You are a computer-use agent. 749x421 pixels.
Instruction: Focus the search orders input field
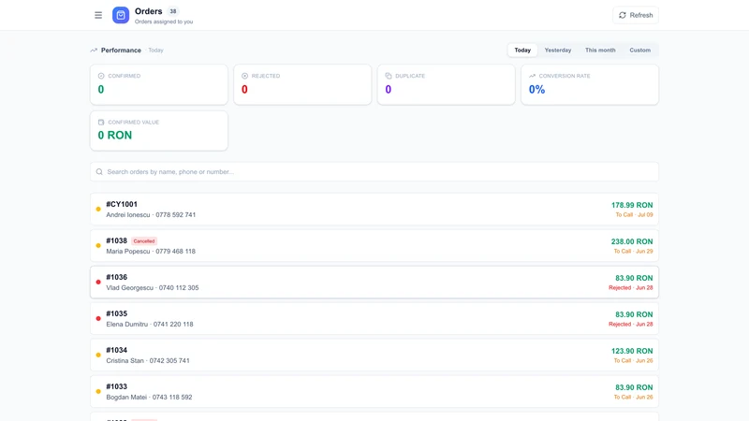pyautogui.click(x=374, y=172)
